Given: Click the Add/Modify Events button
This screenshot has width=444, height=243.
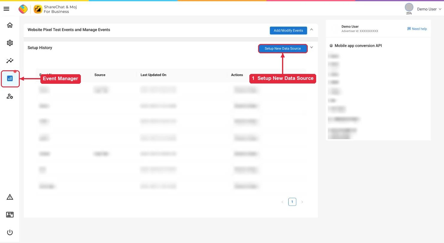Looking at the screenshot, I should pyautogui.click(x=288, y=31).
